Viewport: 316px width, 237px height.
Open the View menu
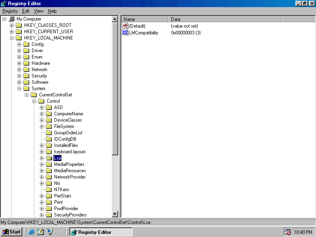(x=38, y=11)
